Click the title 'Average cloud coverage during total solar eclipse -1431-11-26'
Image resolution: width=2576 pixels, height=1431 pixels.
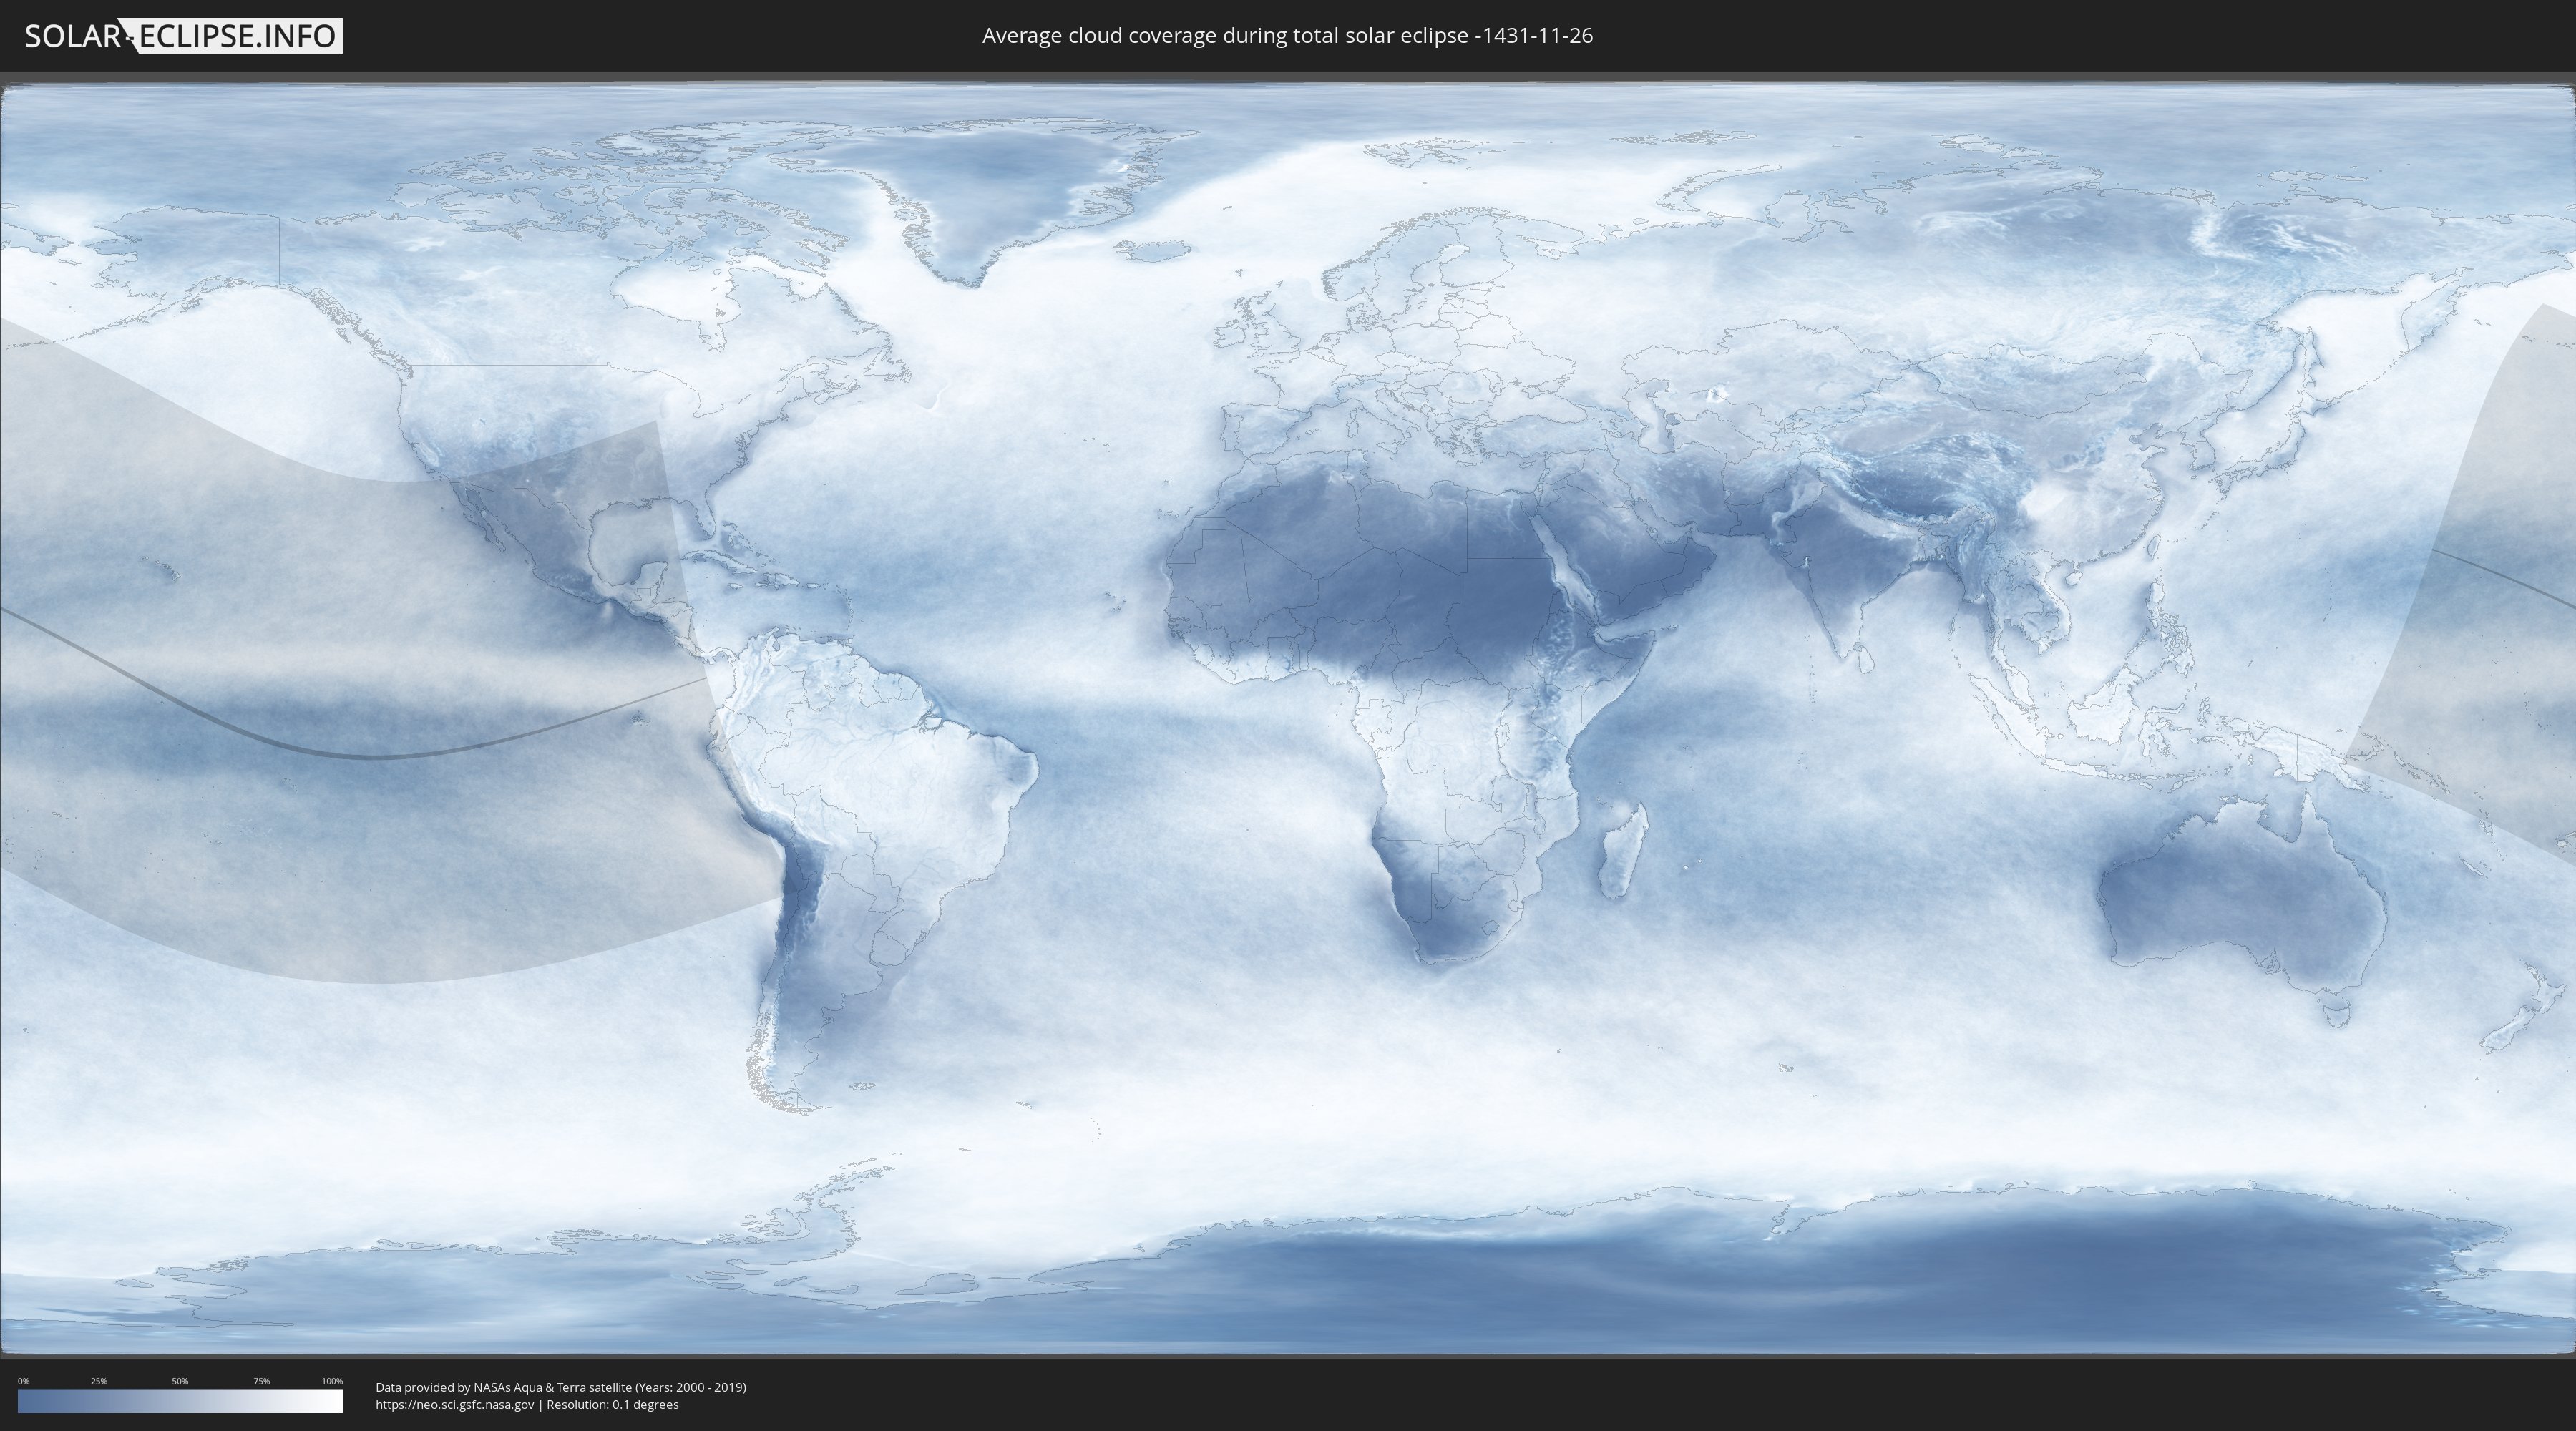click(1287, 36)
